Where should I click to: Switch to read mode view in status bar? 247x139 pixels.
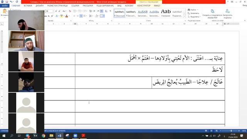tap(206, 131)
